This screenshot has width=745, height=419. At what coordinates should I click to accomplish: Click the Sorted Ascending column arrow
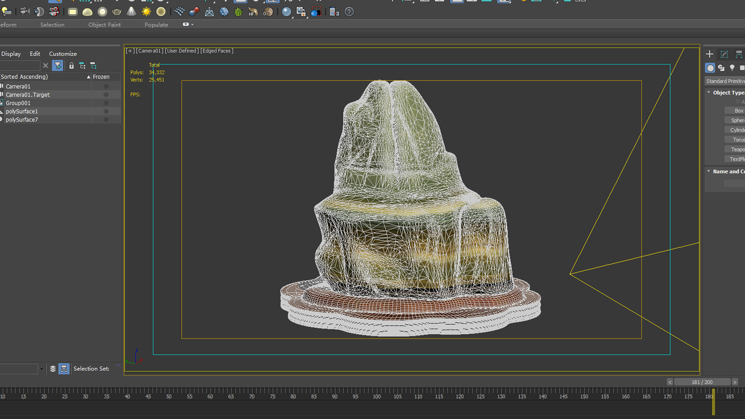(88, 77)
